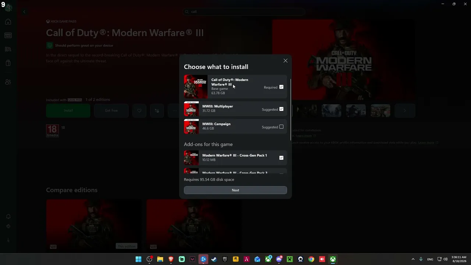The width and height of the screenshot is (471, 265).
Task: Click the next screenshots arrow in gallery
Action: [405, 110]
